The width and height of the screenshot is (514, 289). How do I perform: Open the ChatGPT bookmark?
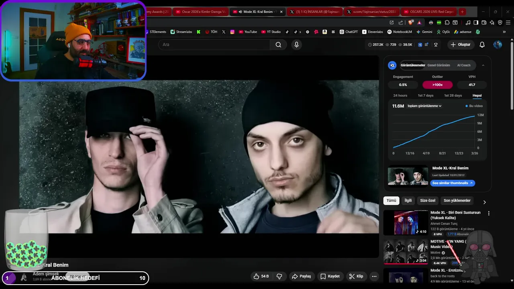(349, 32)
